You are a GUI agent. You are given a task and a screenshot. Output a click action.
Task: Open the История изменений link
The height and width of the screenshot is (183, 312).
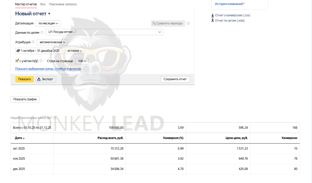click(x=229, y=4)
